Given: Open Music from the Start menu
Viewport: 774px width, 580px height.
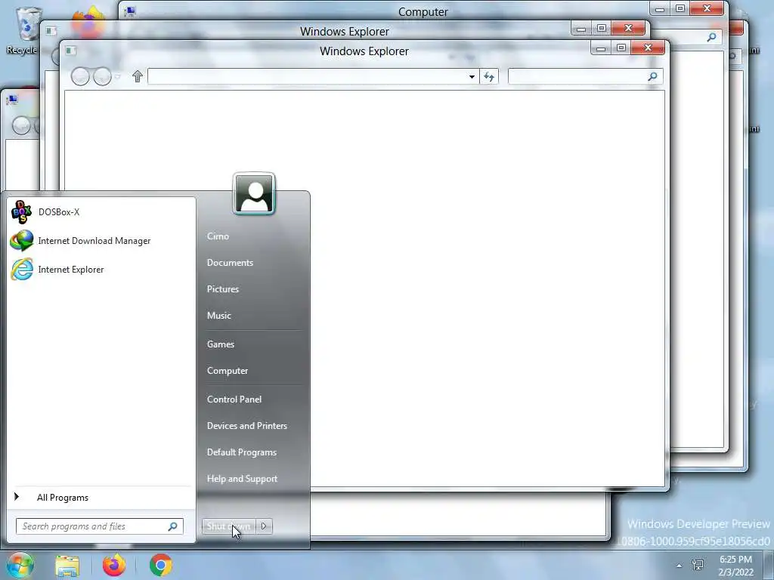Looking at the screenshot, I should [218, 316].
